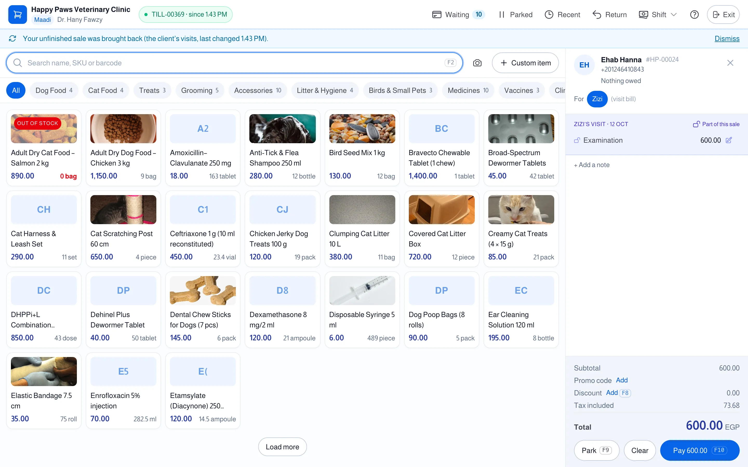
Task: Click the shopping cart logo icon
Action: (x=17, y=15)
